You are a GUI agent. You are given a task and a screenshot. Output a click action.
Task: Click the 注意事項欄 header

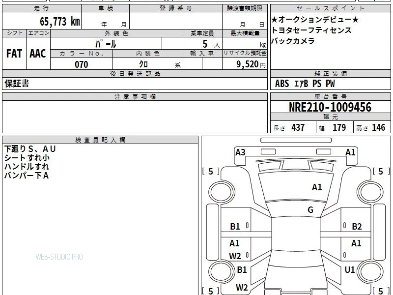pyautogui.click(x=135, y=96)
